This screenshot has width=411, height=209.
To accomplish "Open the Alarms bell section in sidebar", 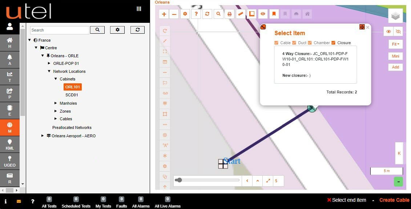I will (10, 59).
